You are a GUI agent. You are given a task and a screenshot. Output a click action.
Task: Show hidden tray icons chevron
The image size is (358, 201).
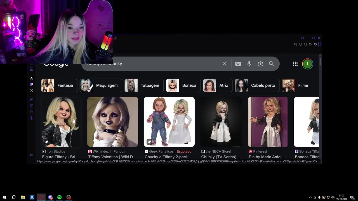310,197
